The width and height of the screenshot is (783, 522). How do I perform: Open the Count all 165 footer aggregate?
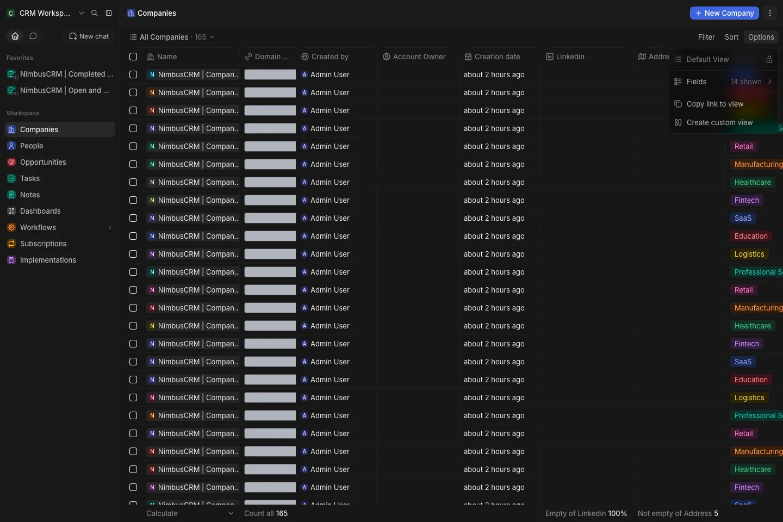click(x=266, y=513)
